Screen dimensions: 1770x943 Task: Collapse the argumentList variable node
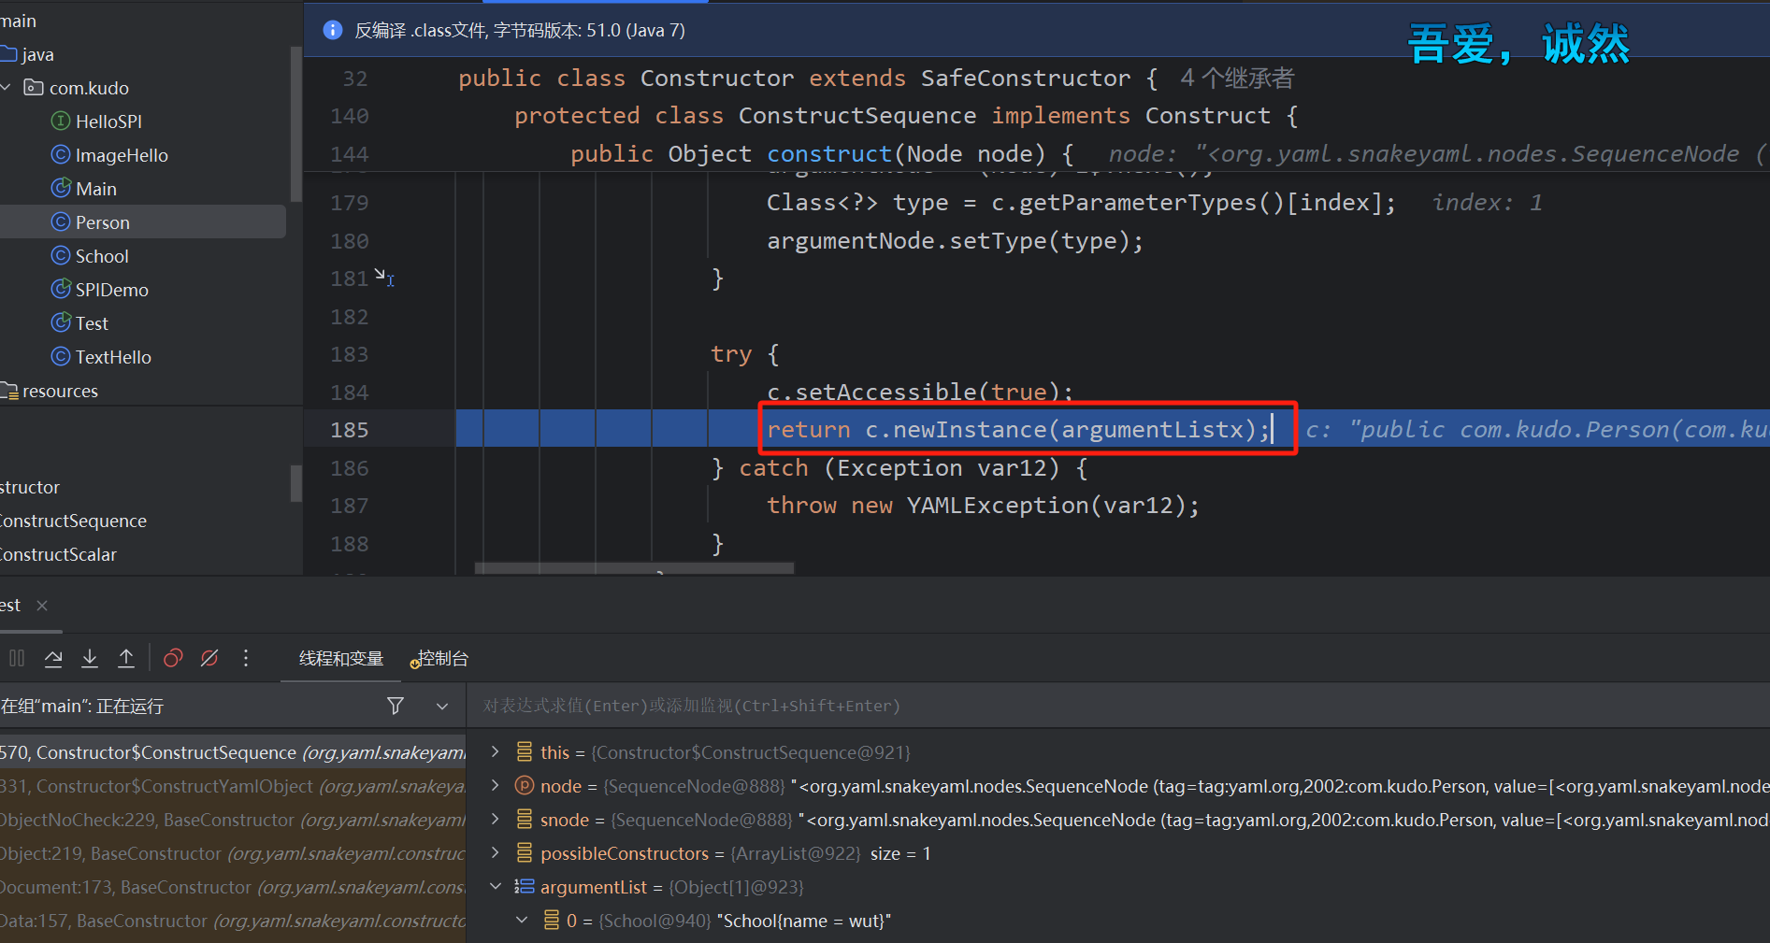coord(496,886)
